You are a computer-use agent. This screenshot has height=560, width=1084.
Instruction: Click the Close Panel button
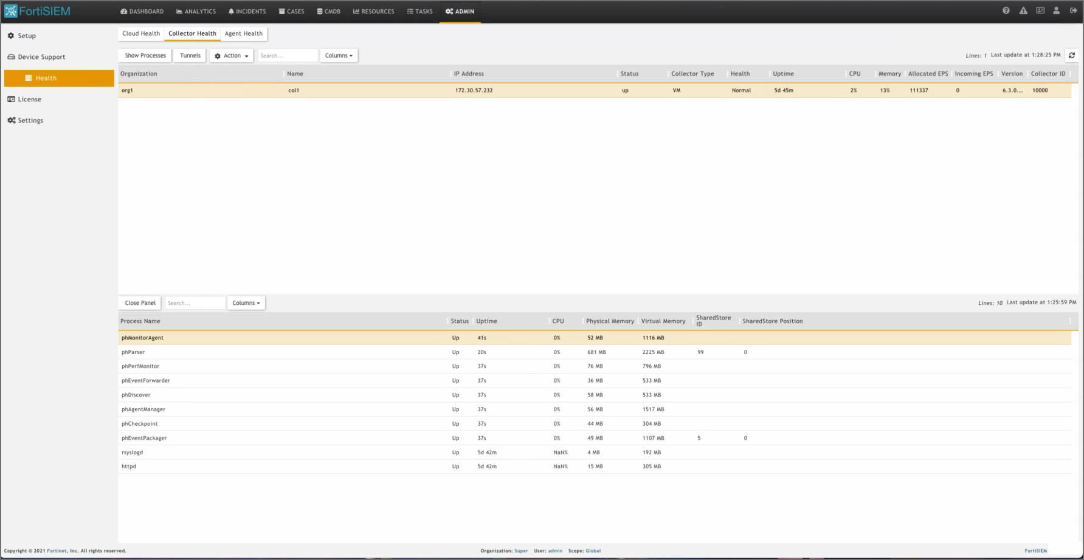(x=139, y=302)
